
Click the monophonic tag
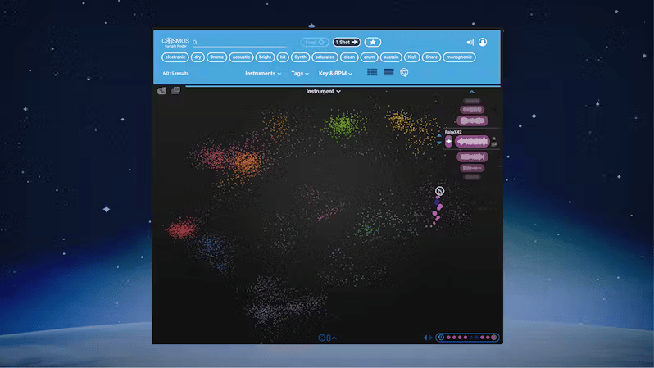(459, 57)
